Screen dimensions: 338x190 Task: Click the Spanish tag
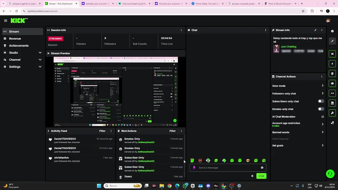coord(286,51)
